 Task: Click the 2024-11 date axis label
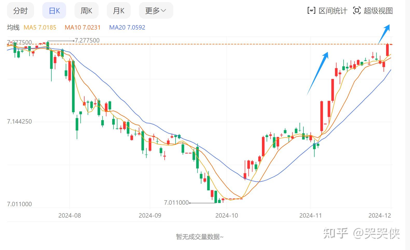pos(310,216)
